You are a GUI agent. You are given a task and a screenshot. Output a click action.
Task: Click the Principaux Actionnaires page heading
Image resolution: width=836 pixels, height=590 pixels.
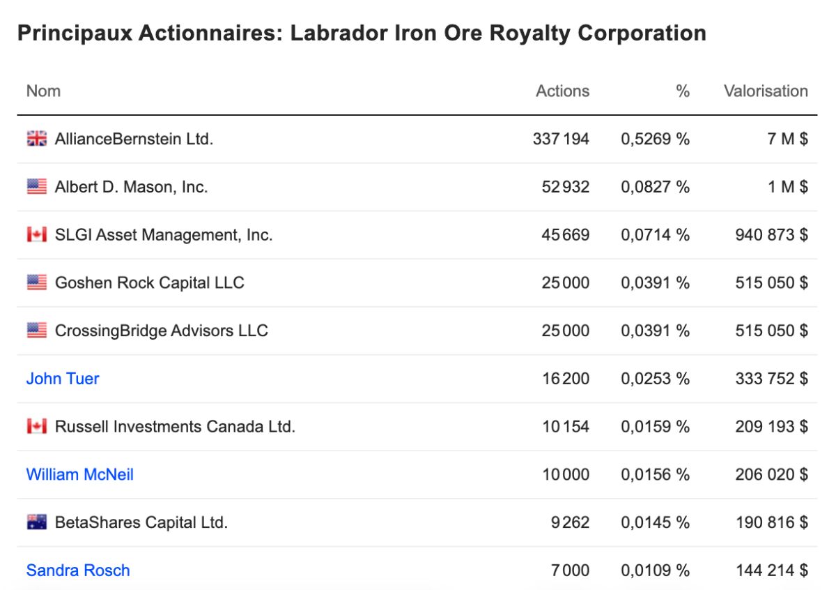coord(362,33)
